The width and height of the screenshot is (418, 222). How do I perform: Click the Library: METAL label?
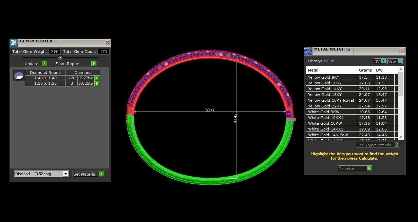point(321,61)
